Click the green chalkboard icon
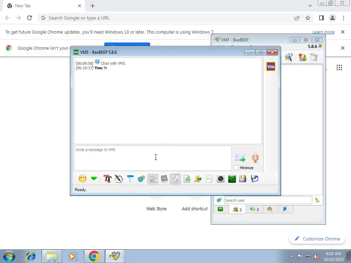 [x=232, y=179]
